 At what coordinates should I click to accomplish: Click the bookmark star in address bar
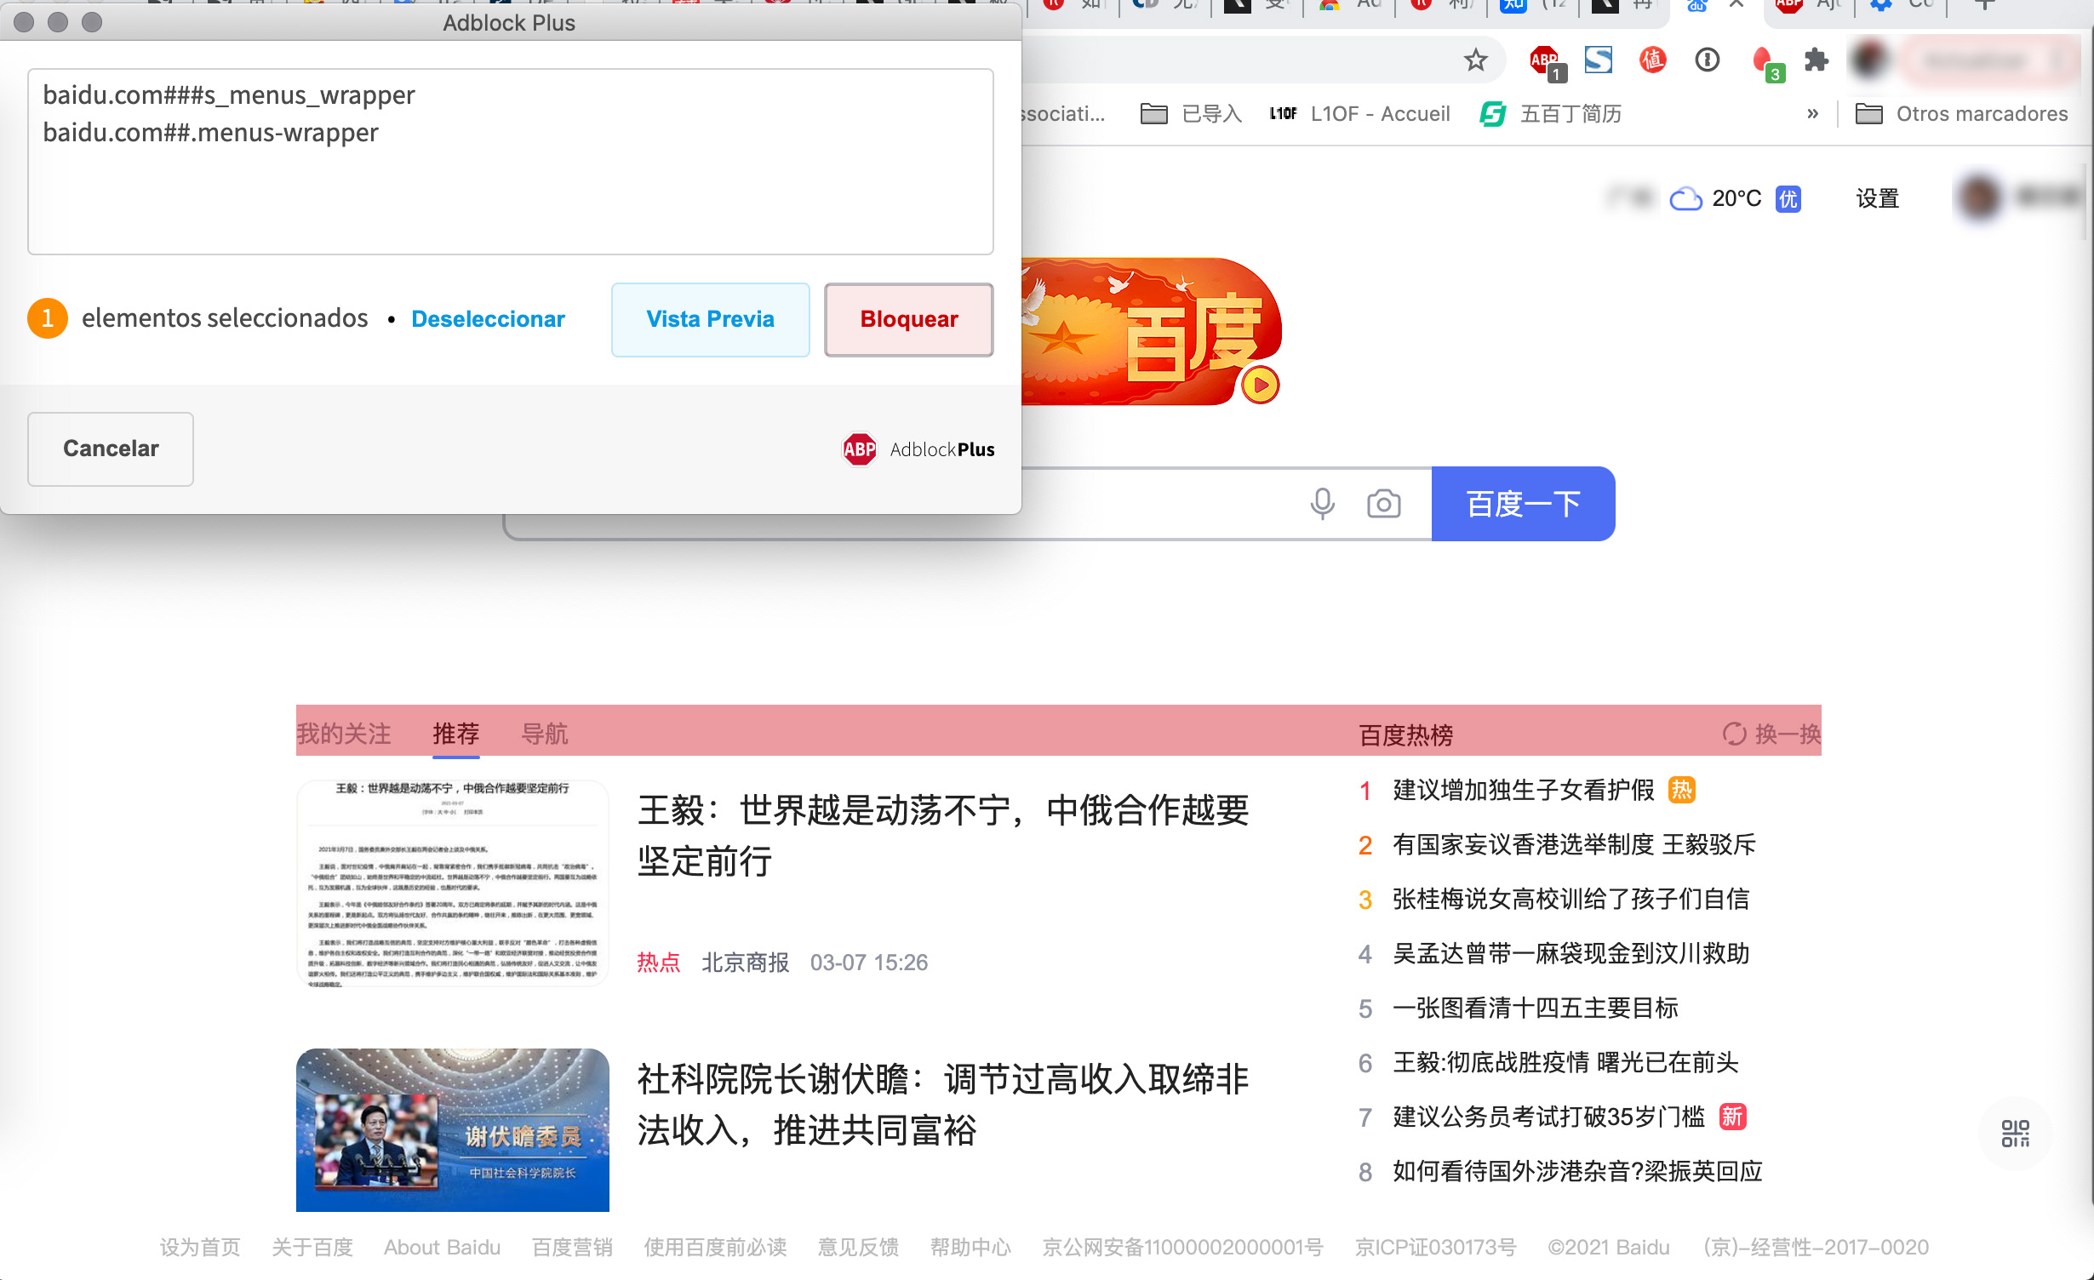1475,60
